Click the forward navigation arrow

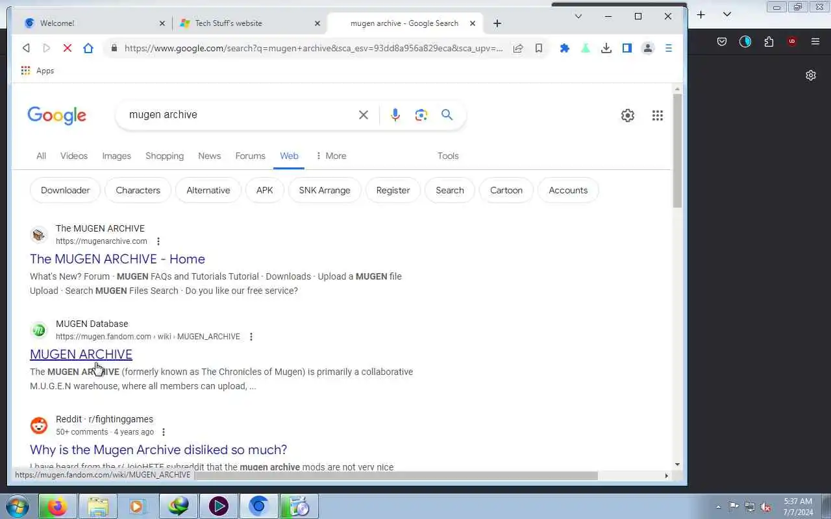tap(46, 48)
